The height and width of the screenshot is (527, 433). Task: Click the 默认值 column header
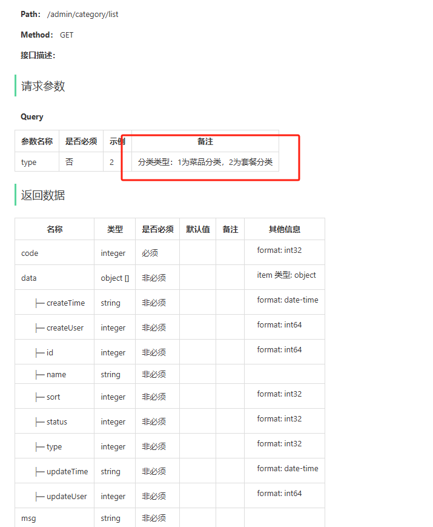(197, 229)
